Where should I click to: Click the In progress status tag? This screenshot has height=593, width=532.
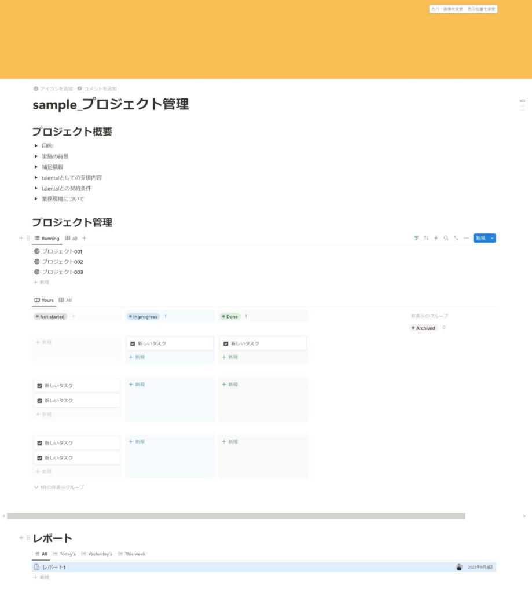tap(143, 317)
